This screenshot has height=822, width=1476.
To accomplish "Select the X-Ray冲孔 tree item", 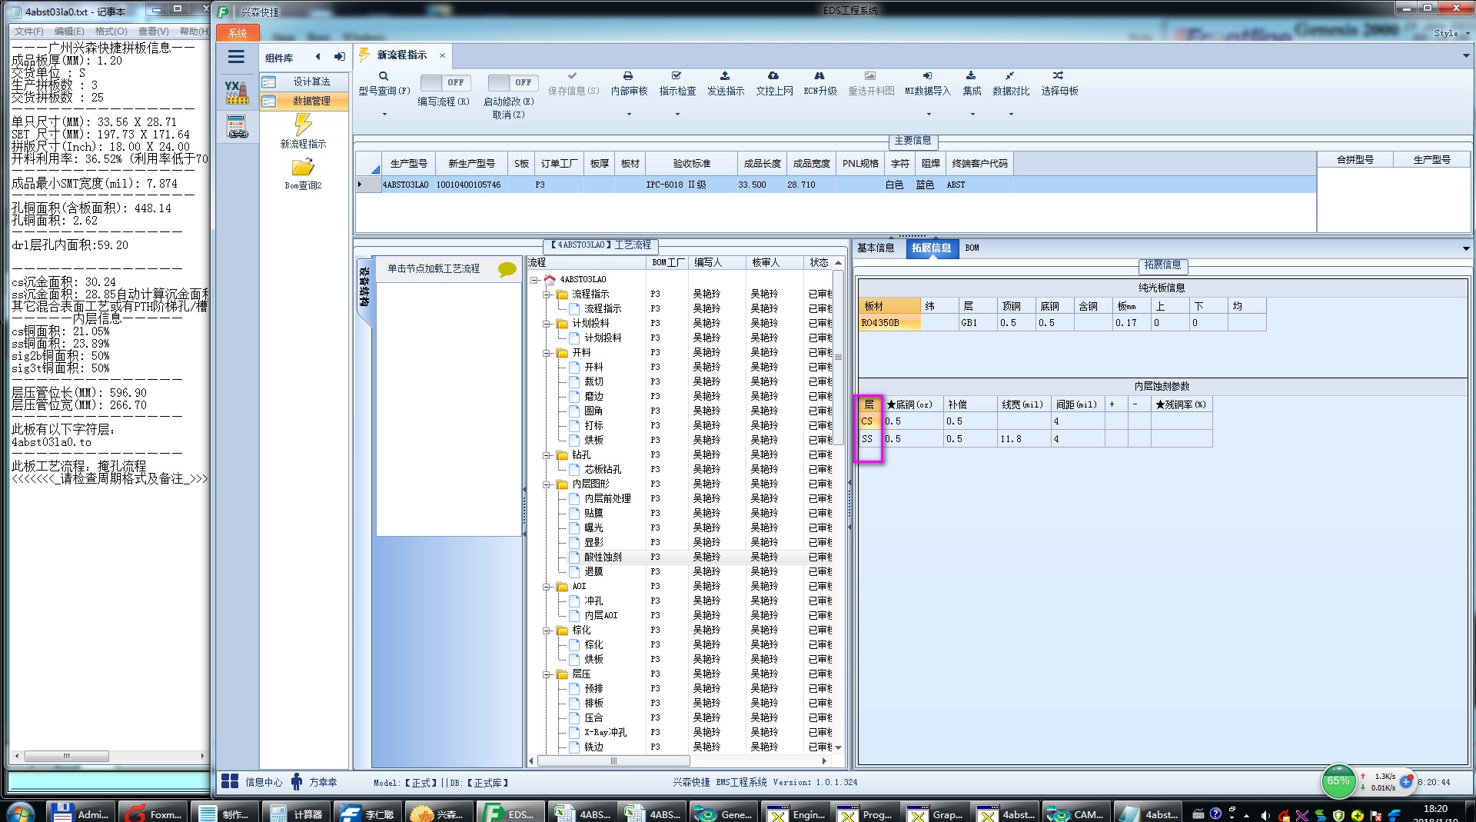I will click(x=606, y=733).
